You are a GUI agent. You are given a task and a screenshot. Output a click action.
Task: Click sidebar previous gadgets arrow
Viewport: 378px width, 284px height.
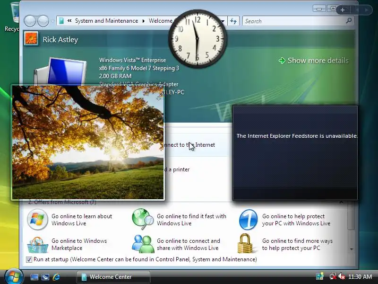coord(358,10)
